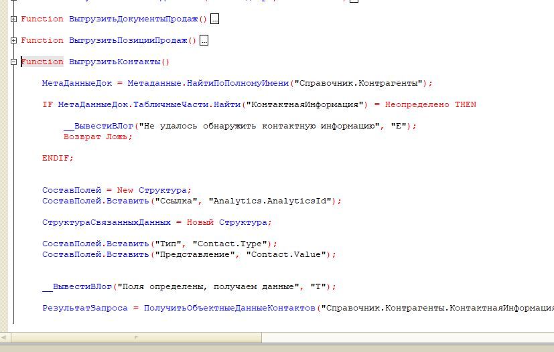This screenshot has height=352, width=554.
Task: Click the error message "Не удалось обнаружить контактную информацию"
Action: click(259, 126)
